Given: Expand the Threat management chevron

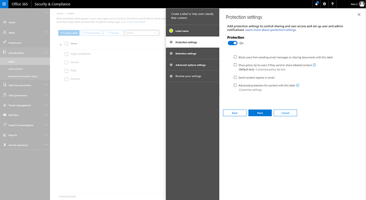Looking at the screenshot, I should [x=46, y=105].
